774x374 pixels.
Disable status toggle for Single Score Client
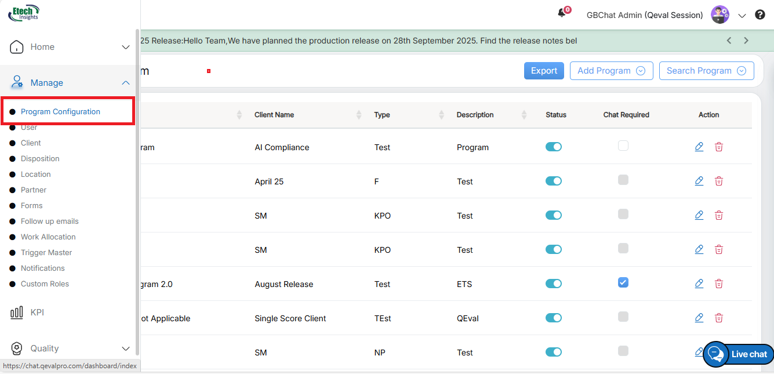point(554,318)
